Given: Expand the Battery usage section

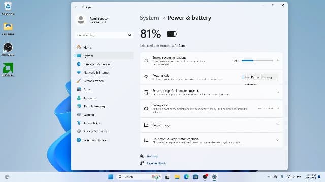Looking at the screenshot, I should coord(211,125).
